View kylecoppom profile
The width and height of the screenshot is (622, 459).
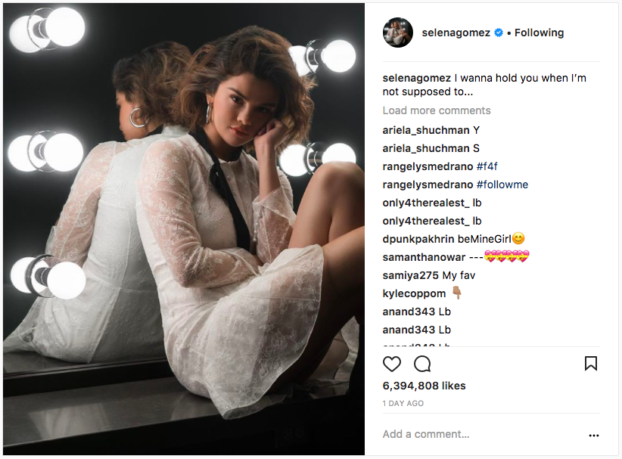pos(414,293)
